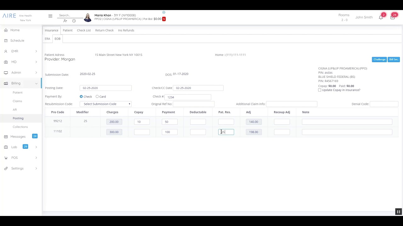This screenshot has height=226, width=403.
Task: Enable Update Copay in insurance checkbox
Action: (320, 90)
